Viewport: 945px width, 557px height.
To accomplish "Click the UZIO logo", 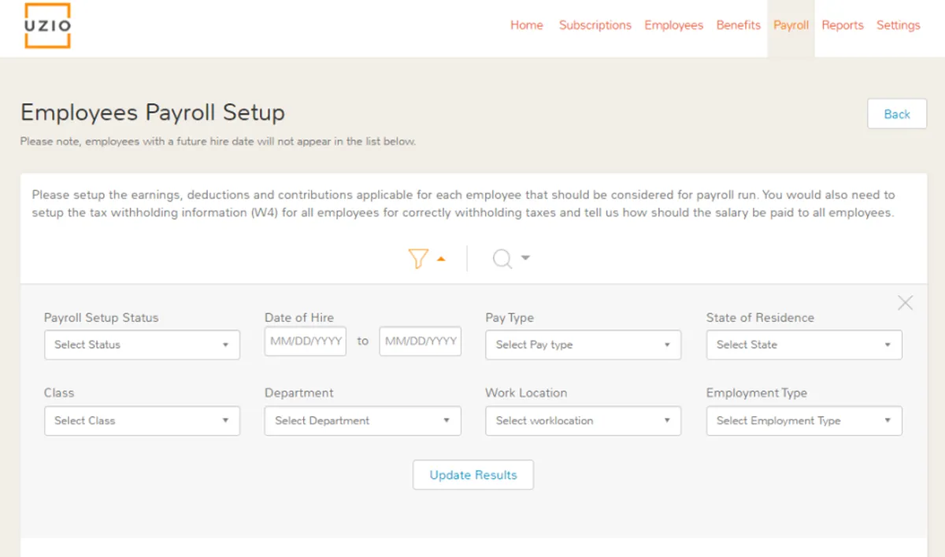I will (47, 25).
